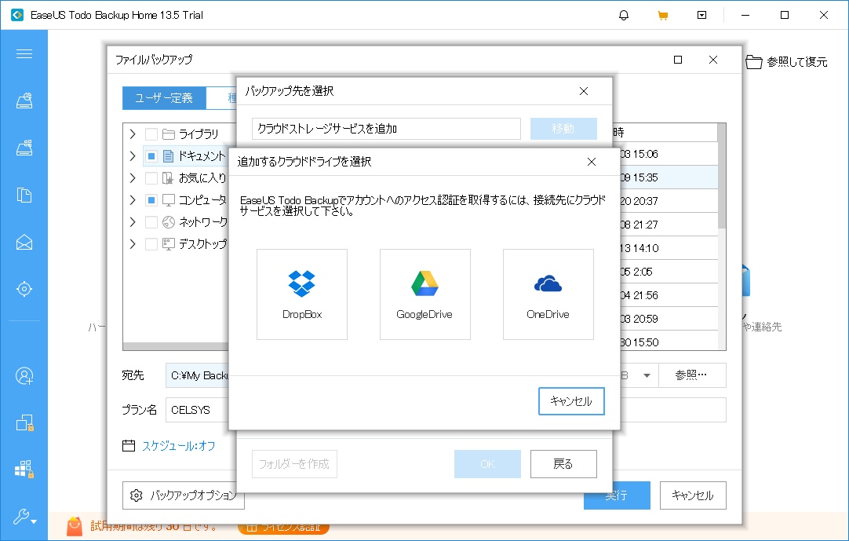Click the tree horizontal scrollbar
Viewport: 849px width, 541px height.
point(176,346)
